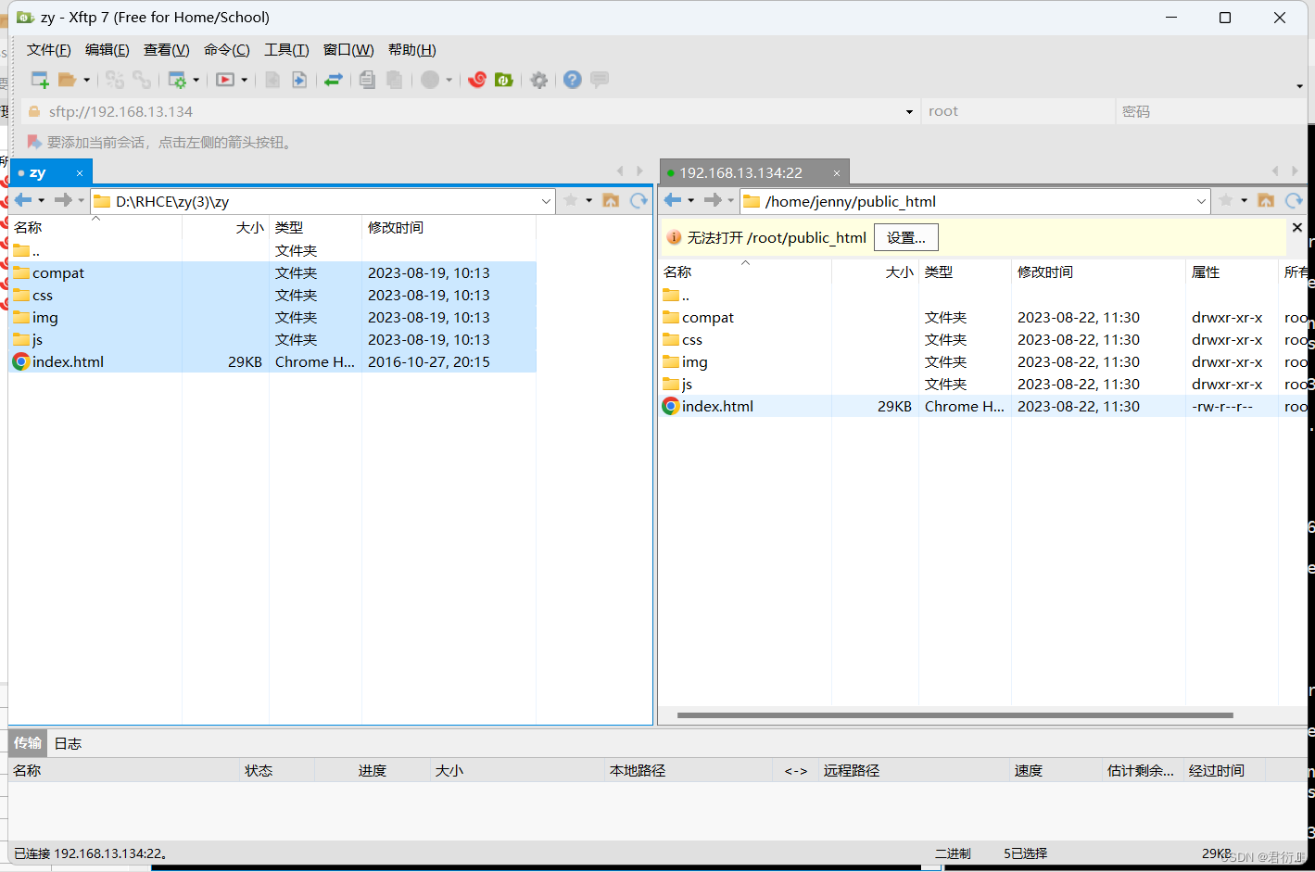1315x872 pixels.
Task: Select the remote index.html file
Action: tap(983, 406)
